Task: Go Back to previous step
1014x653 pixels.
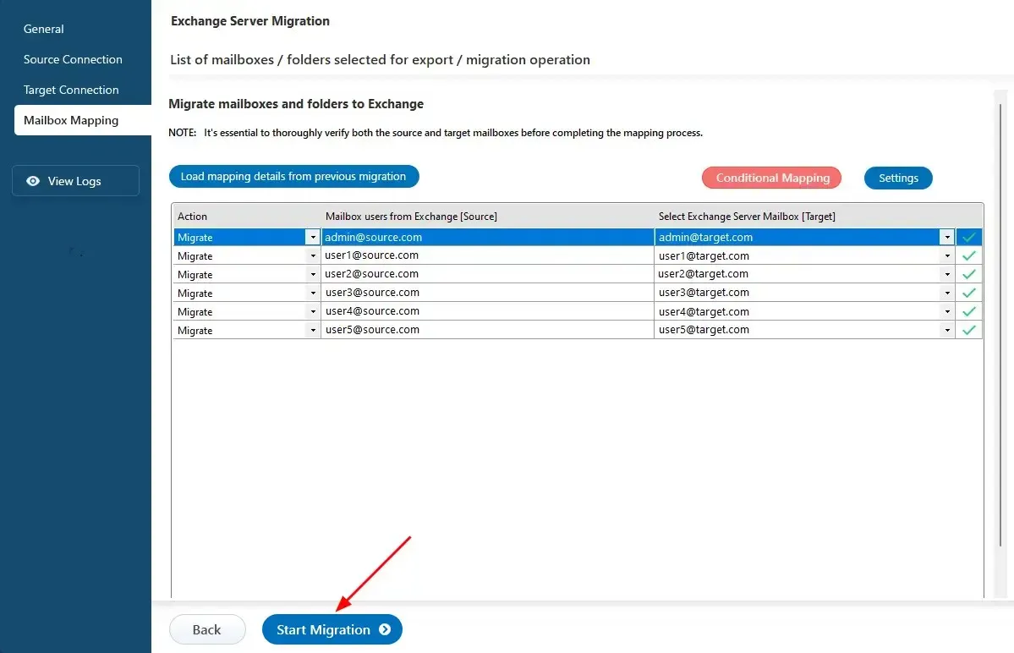Action: [x=207, y=629]
